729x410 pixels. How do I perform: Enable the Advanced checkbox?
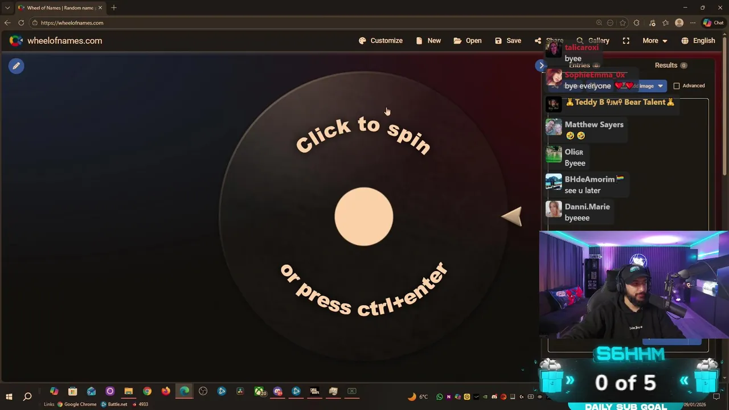677,85
